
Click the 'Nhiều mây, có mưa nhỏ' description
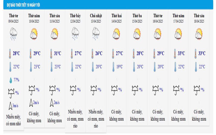[x=13, y=120]
